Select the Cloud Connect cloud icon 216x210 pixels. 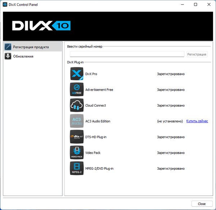click(76, 106)
